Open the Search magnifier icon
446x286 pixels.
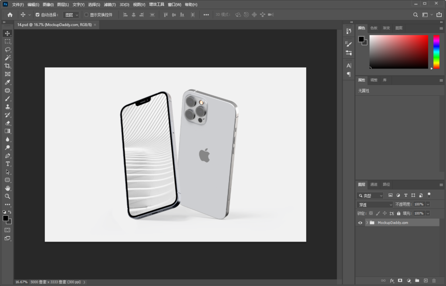click(416, 15)
